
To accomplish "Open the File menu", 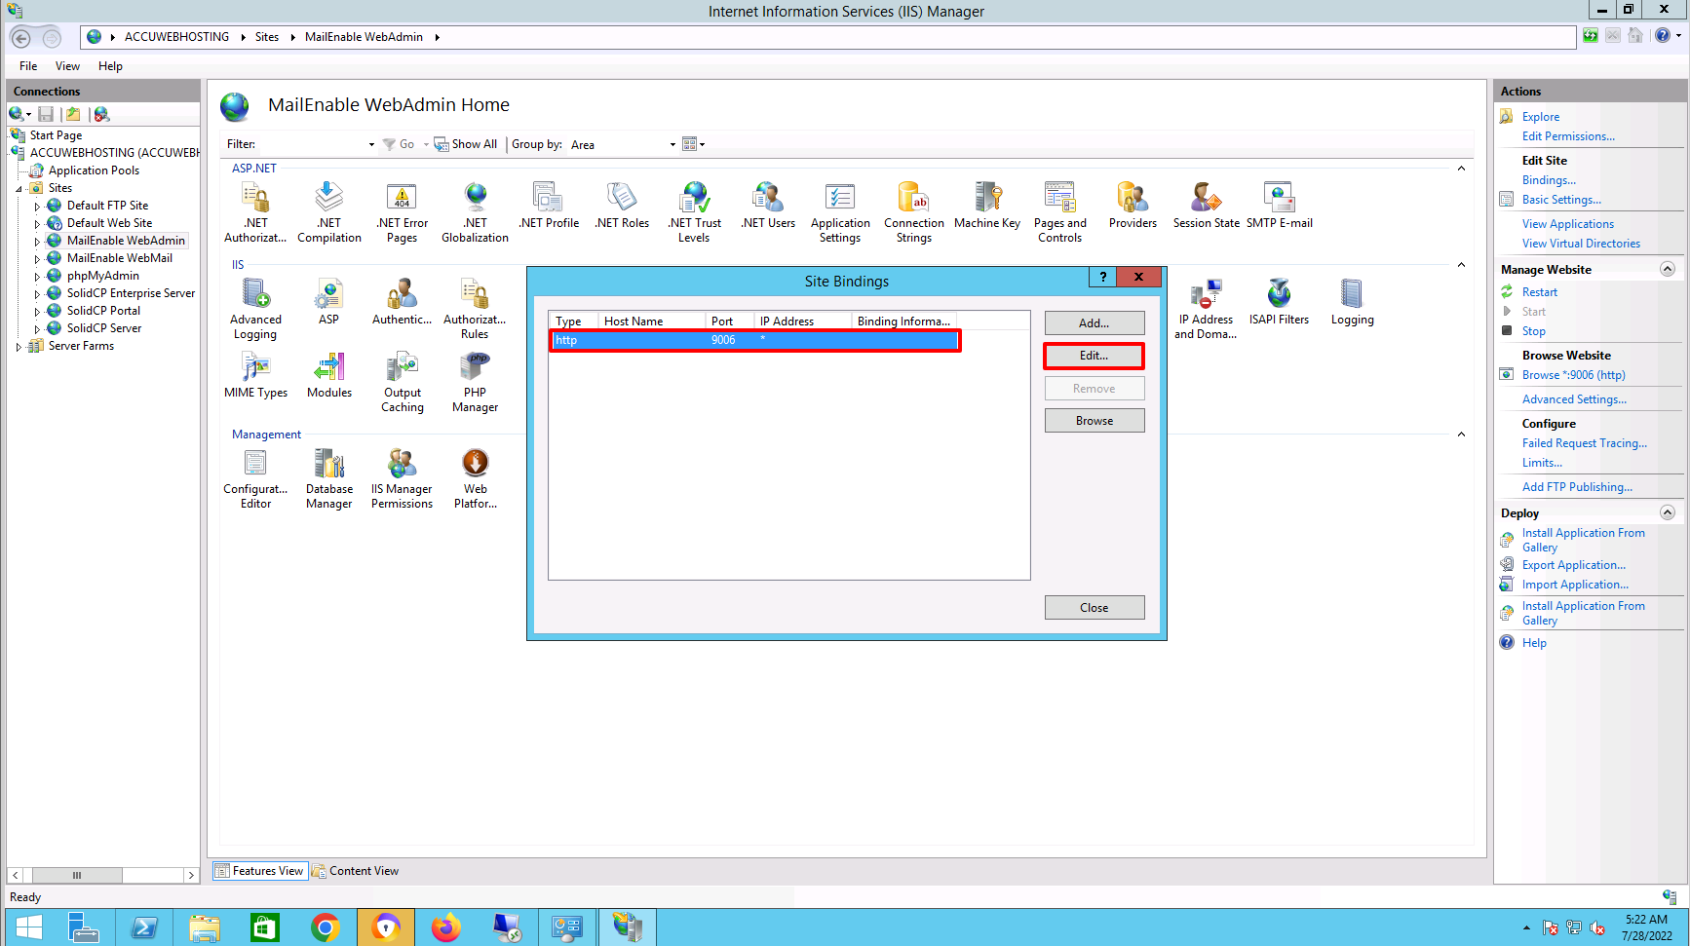I will click(28, 66).
